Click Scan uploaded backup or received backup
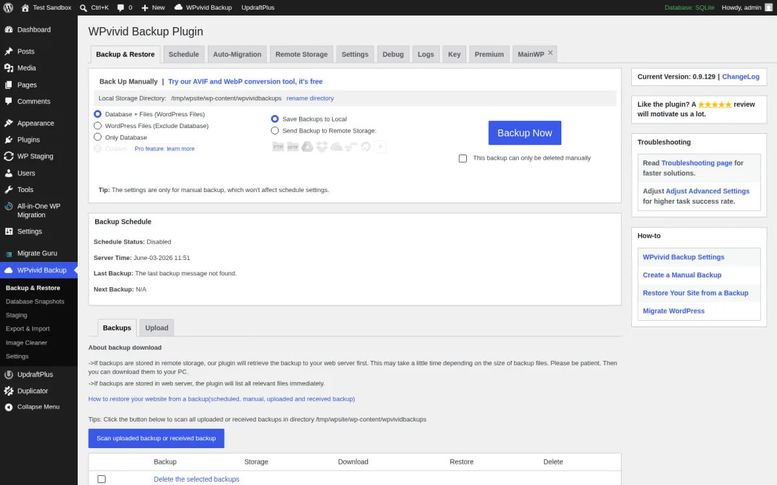 [x=156, y=438]
